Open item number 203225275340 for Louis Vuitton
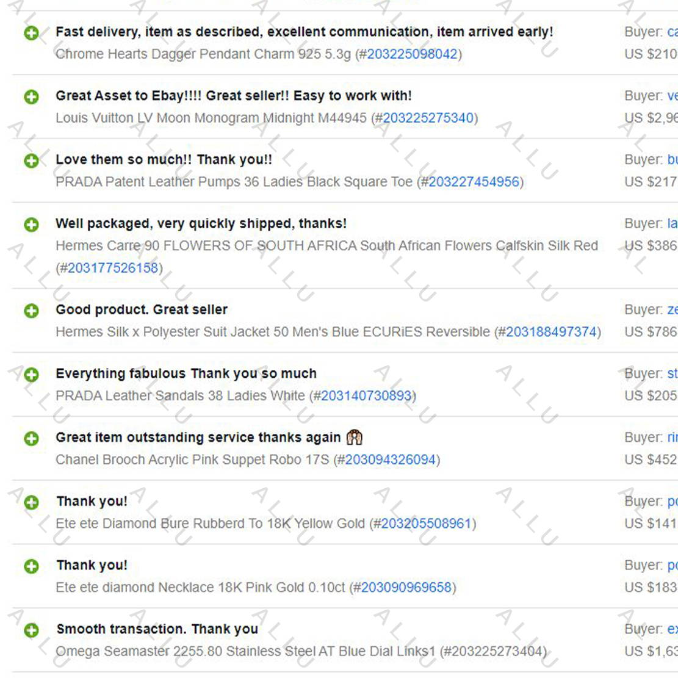Screen dimensions: 678x678 tap(428, 118)
